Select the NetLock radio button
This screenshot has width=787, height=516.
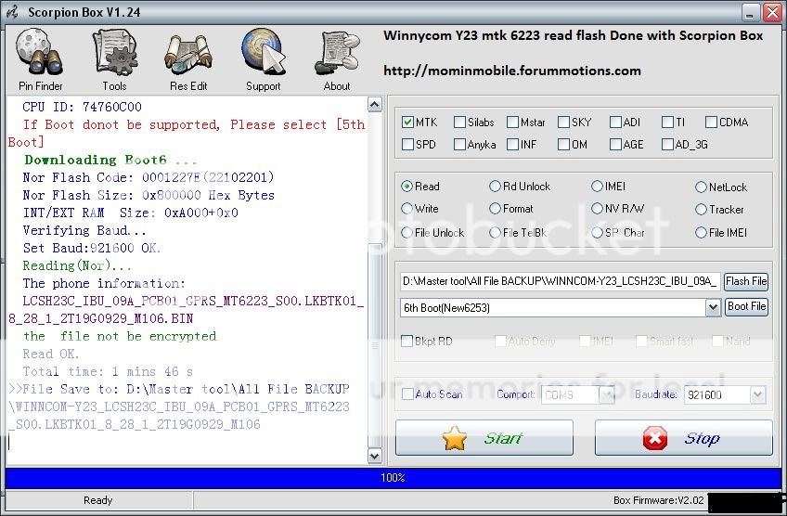(702, 187)
